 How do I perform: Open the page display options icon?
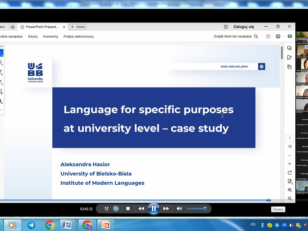tap(290, 181)
